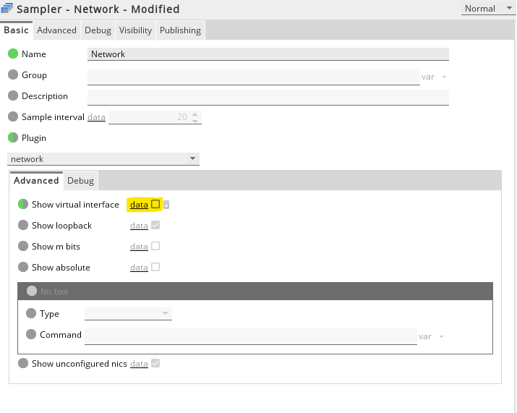Click the half-green circle beside Plugin

[x=13, y=138]
